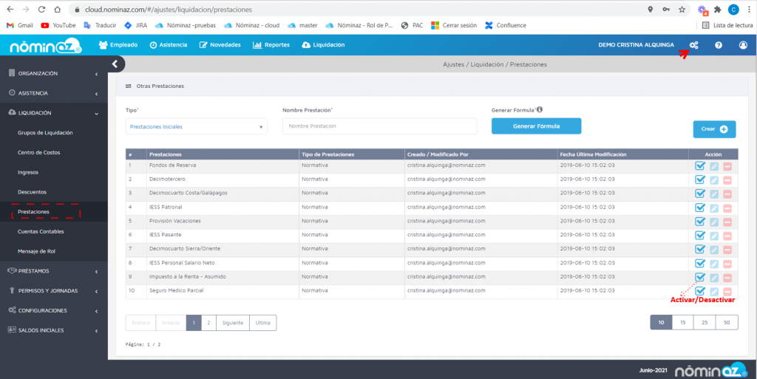Click the Nominaz logo in the header

(x=46, y=46)
